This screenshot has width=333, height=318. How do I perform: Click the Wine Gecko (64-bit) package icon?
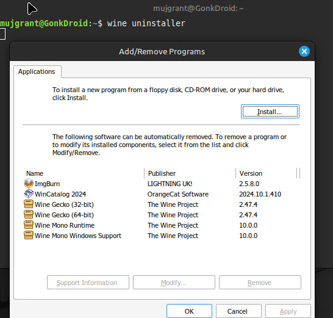tap(29, 215)
